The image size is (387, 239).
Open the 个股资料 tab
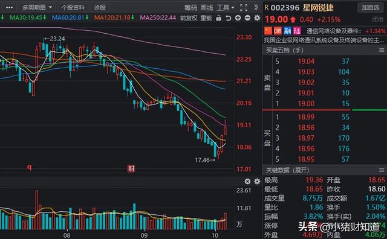(x=73, y=8)
